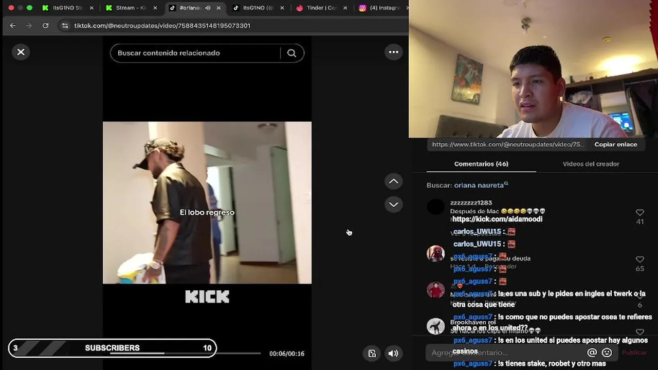658x370 pixels.
Task: View site information icon in address bar
Action: pos(65,25)
